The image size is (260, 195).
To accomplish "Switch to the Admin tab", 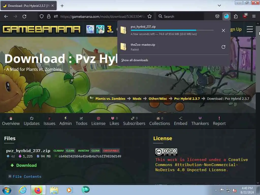I will tap(66, 121).
